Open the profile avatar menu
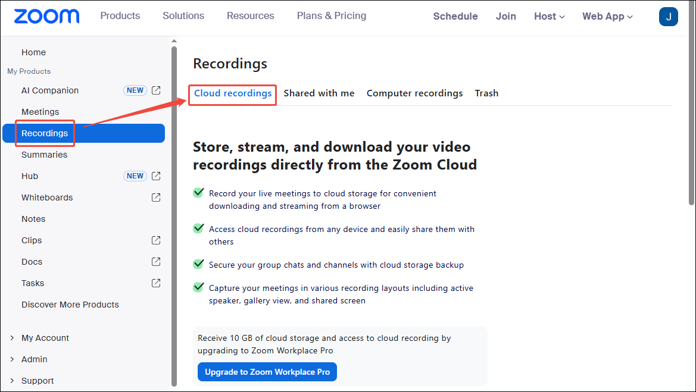The width and height of the screenshot is (696, 392). click(668, 17)
